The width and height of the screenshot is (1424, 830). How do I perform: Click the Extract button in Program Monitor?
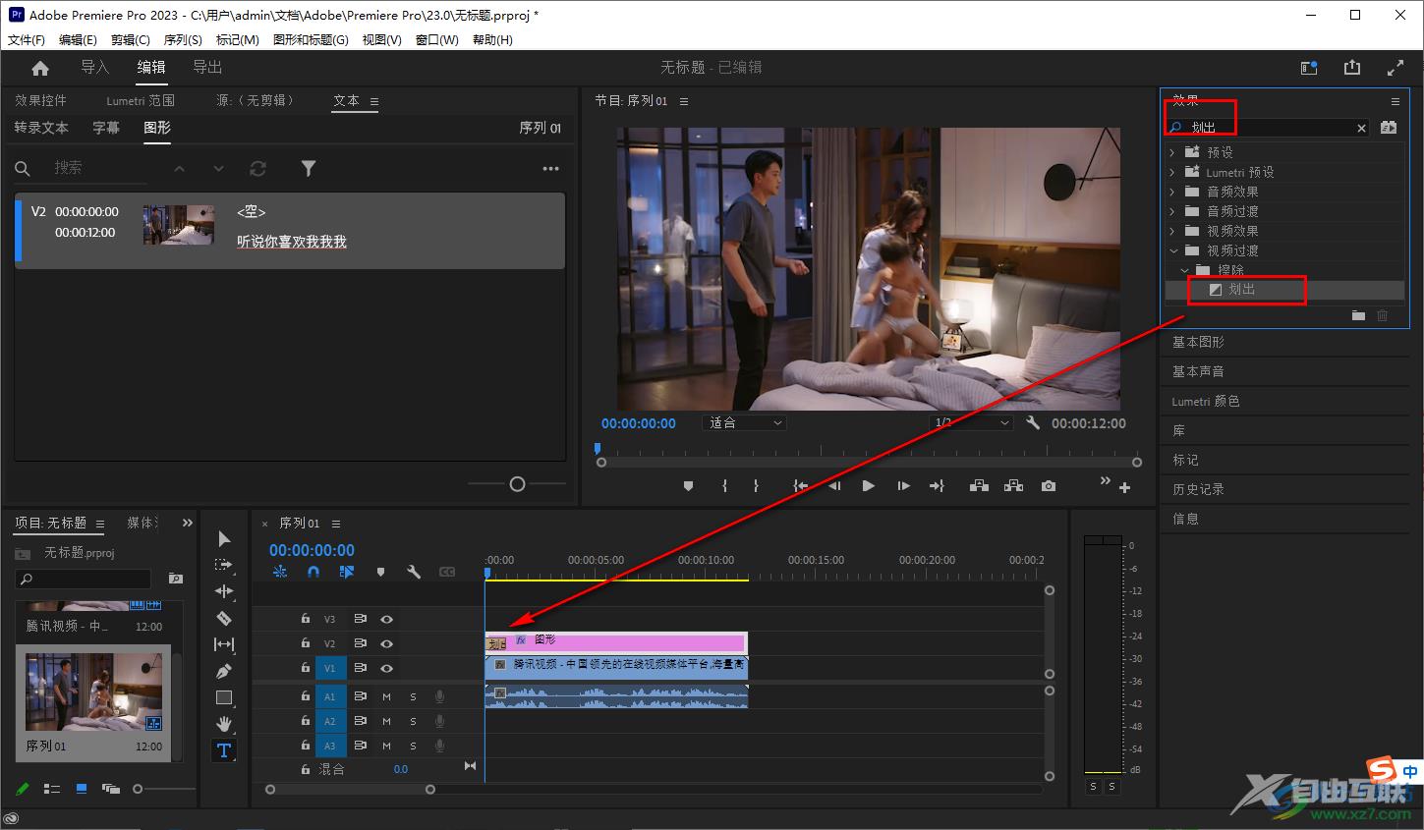click(1013, 486)
